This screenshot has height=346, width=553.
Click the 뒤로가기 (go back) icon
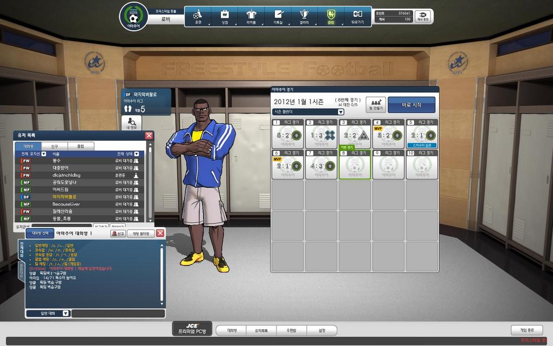point(357,16)
